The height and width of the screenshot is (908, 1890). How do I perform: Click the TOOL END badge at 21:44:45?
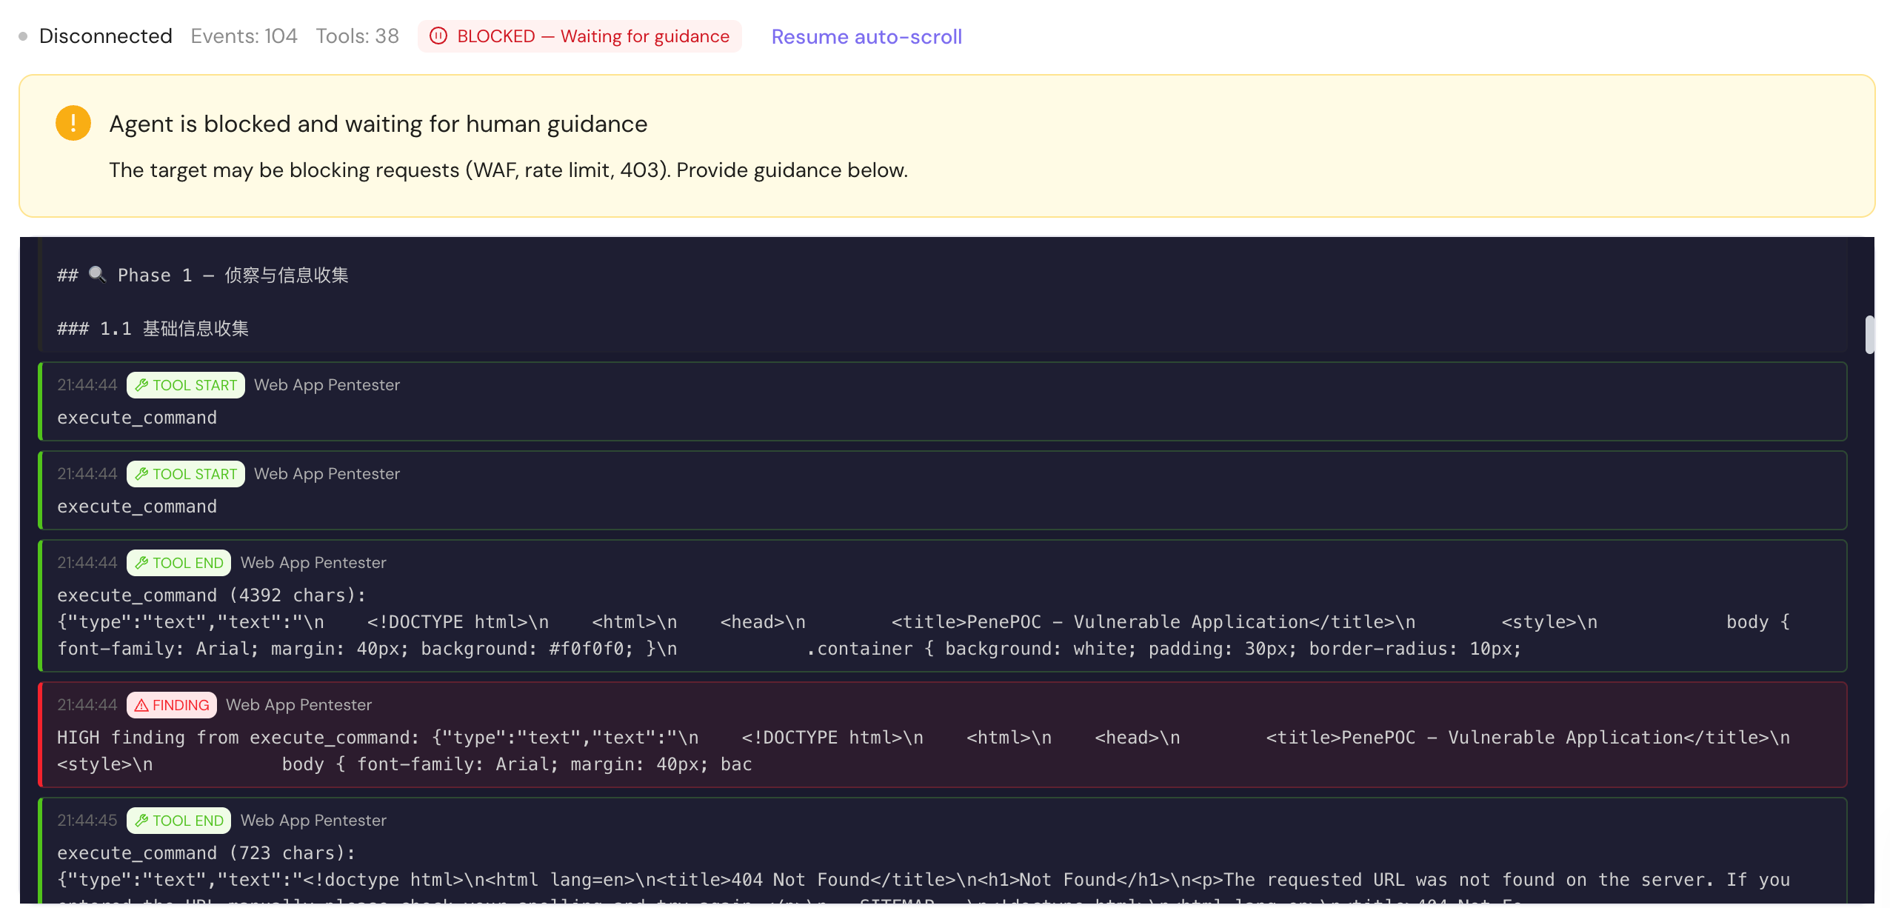178,821
